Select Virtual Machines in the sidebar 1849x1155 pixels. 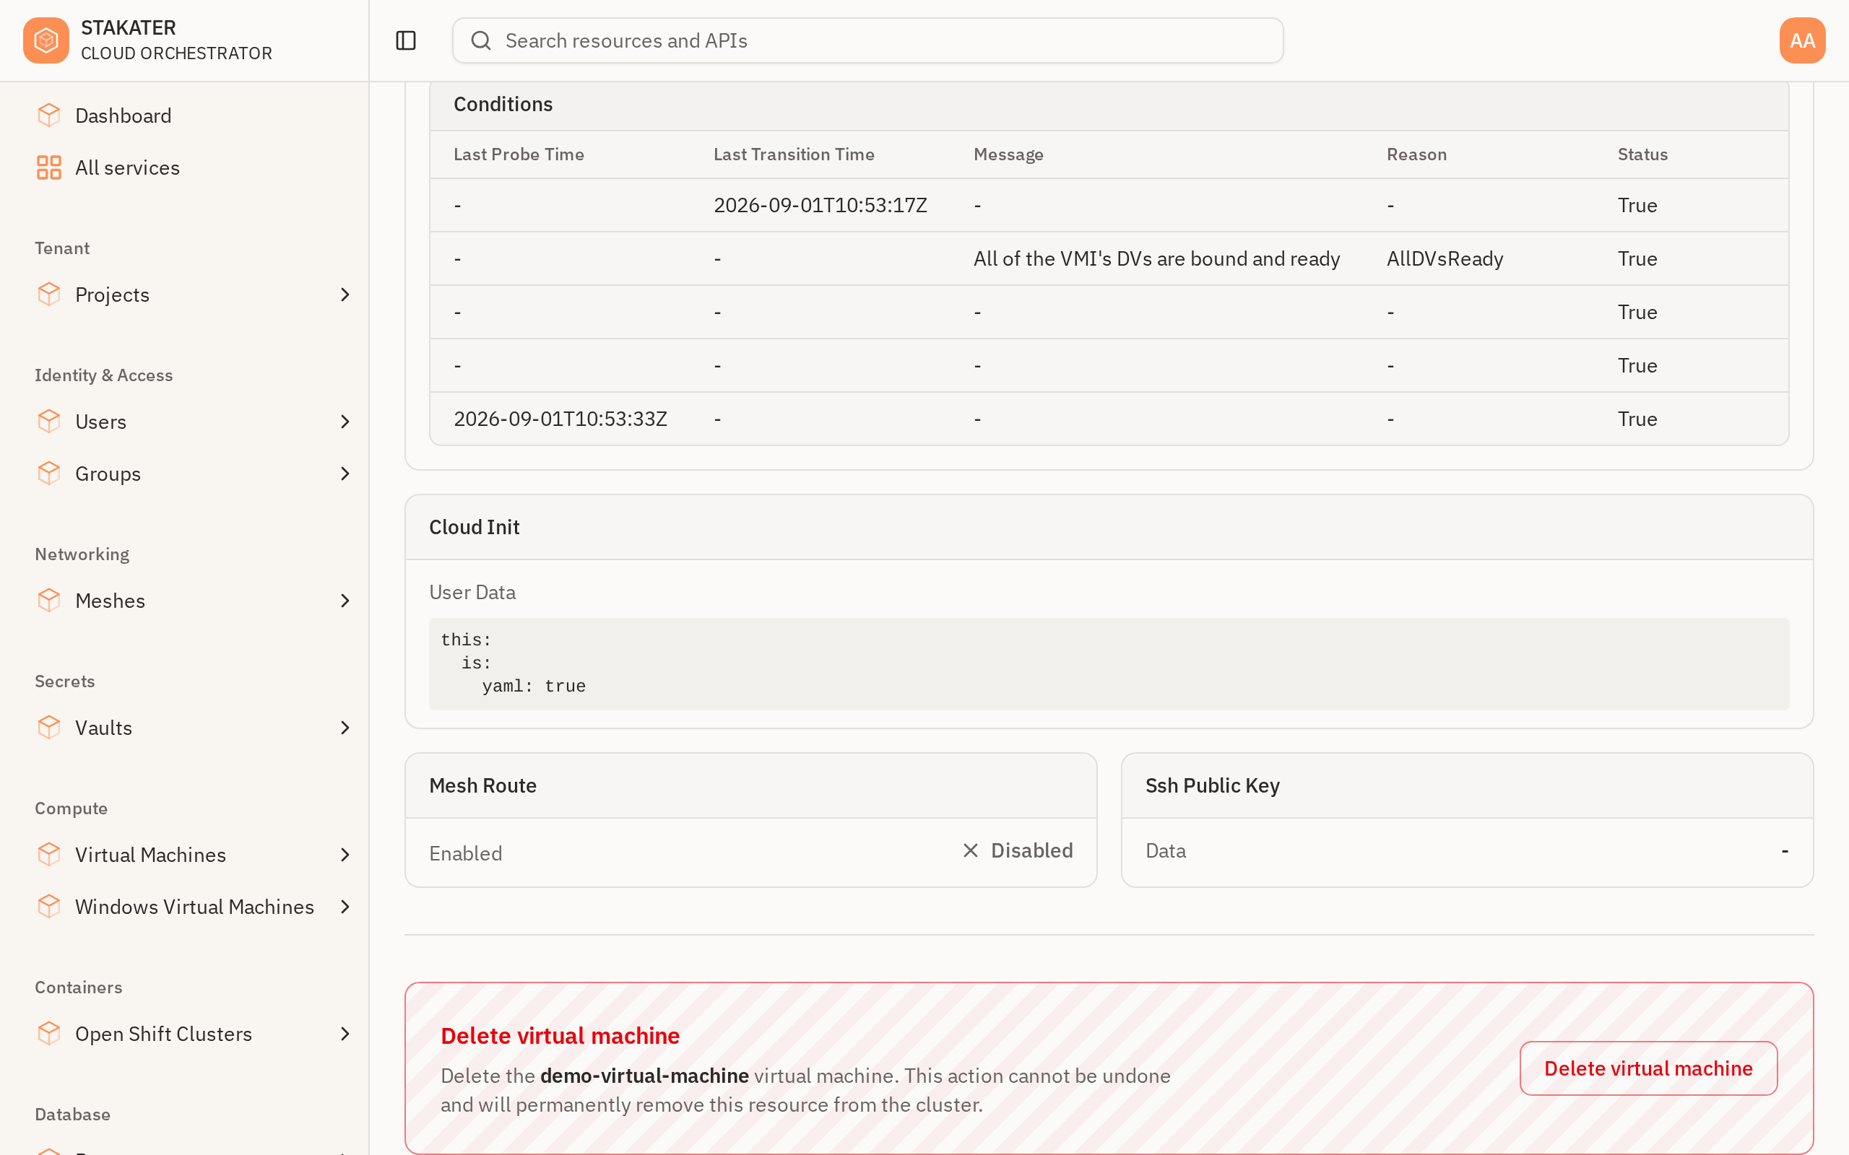(150, 853)
